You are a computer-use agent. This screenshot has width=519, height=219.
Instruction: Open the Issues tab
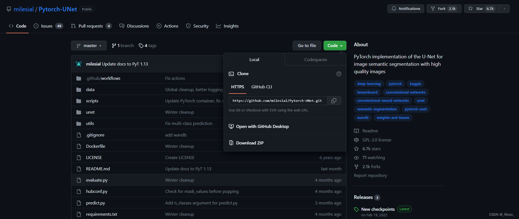pos(48,26)
